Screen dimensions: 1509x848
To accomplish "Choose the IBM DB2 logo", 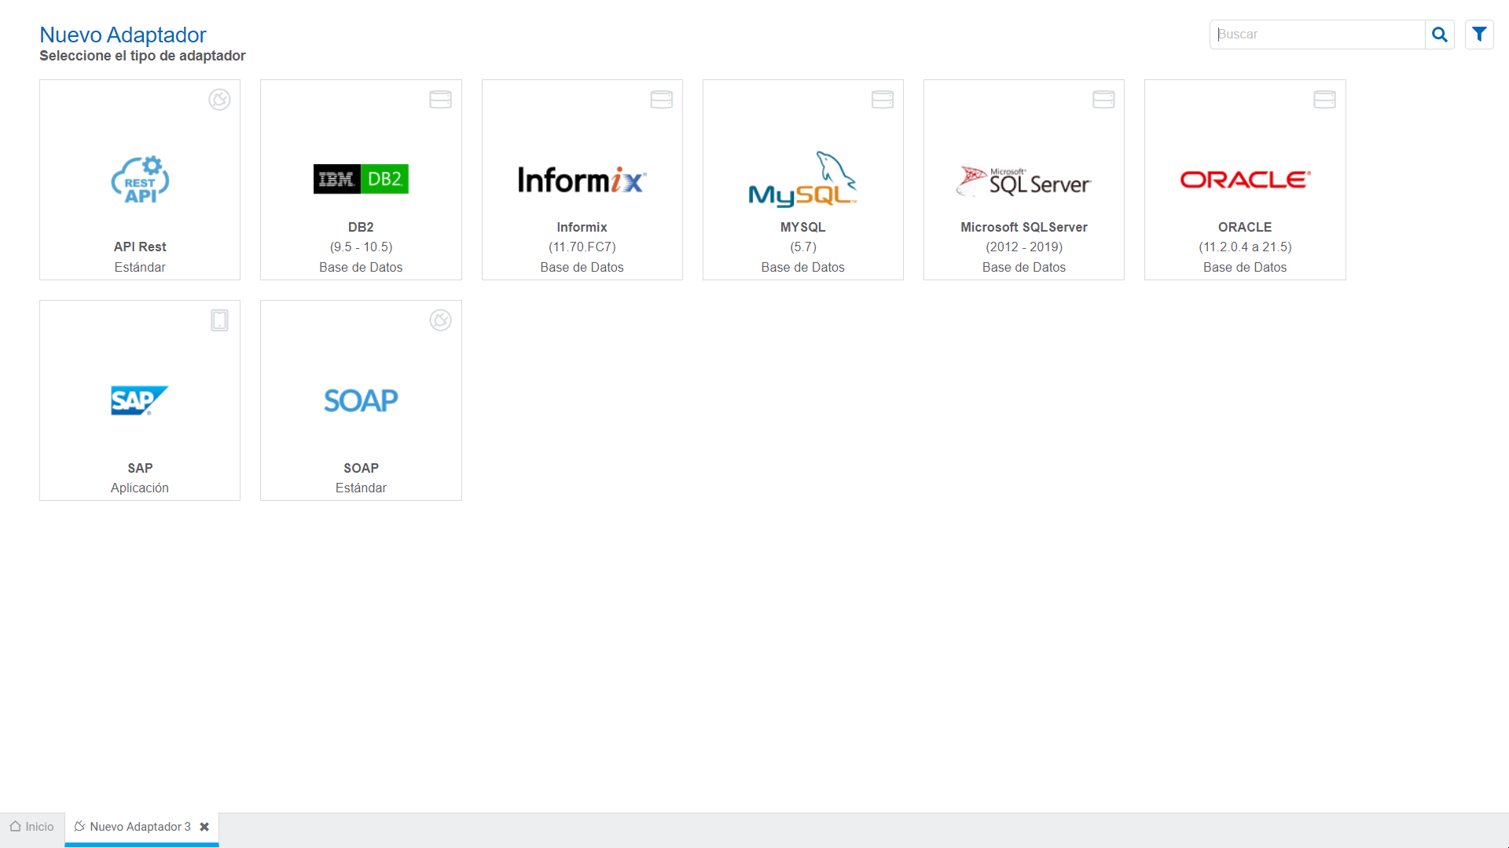I will click(361, 179).
